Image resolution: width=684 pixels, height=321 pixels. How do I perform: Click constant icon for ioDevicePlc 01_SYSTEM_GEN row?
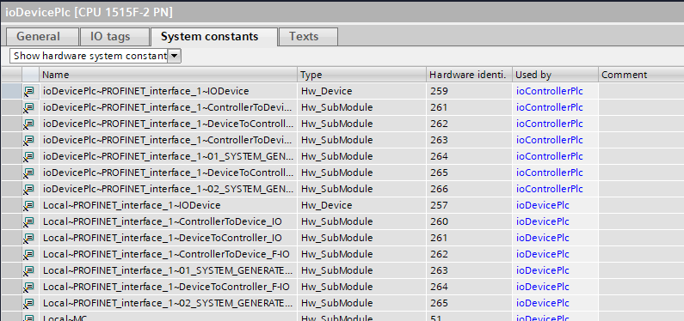(28, 156)
